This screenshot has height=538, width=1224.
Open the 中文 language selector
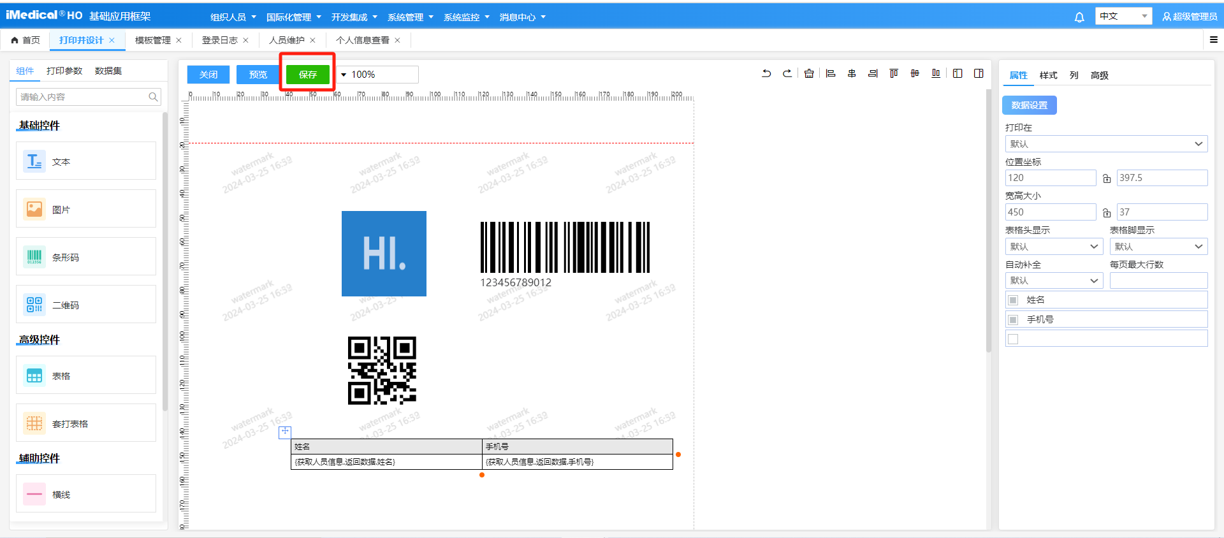click(x=1123, y=17)
